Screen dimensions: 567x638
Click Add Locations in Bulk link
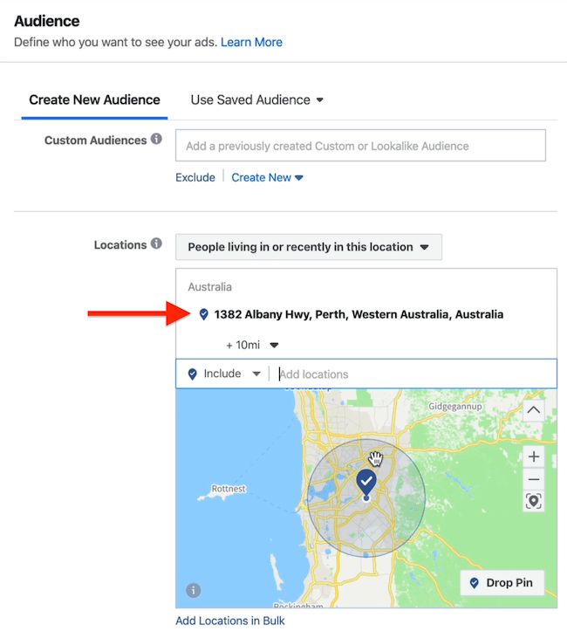230,621
